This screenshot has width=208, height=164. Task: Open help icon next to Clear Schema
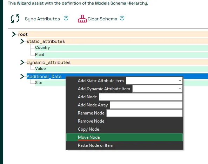point(122,18)
